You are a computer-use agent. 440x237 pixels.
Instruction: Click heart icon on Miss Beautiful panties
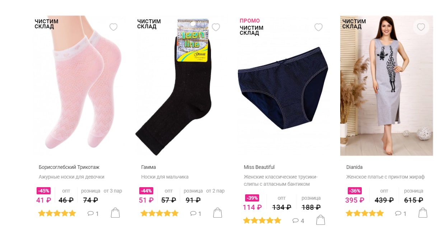coord(318,27)
